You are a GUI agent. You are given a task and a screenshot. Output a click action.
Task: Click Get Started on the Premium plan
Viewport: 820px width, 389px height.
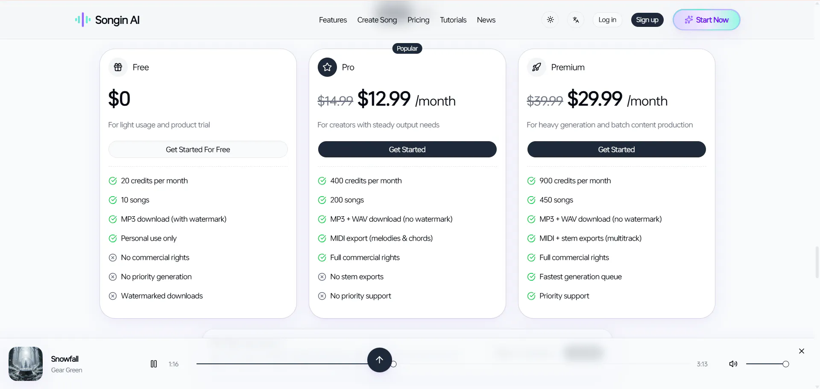pos(616,149)
